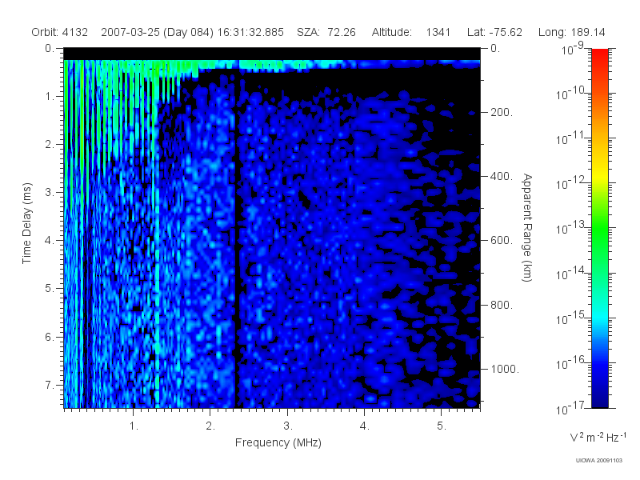The image size is (640, 480).
Task: Click the "5." tick on Frequency axis
Action: coord(442,426)
